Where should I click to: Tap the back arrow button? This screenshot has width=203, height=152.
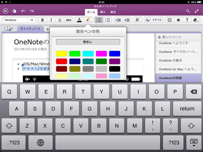[x=5, y=11]
